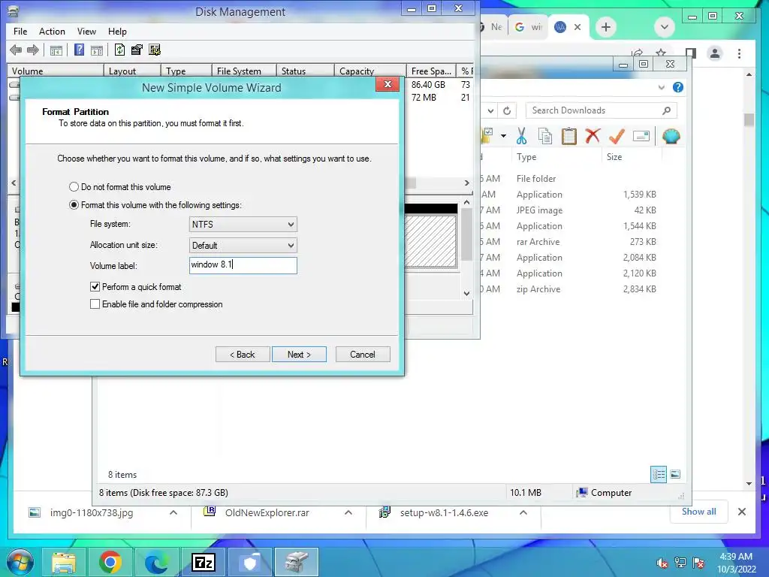Open options arrow for img0-1180x738.jpg download

[x=173, y=512]
